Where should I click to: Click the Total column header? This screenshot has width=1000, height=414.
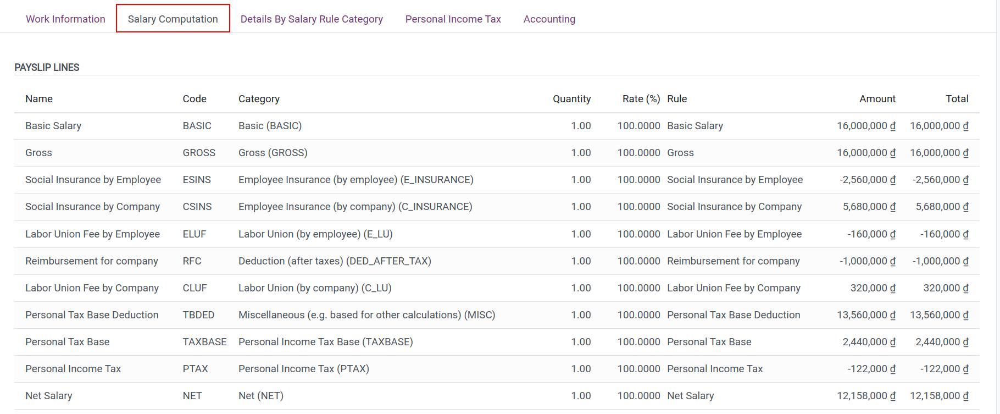(x=957, y=99)
